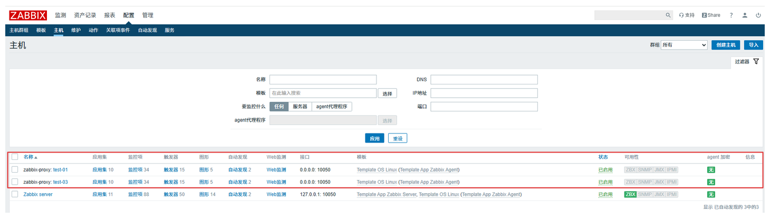
Task: Click 已启用 status for test-01
Action: (x=605, y=170)
